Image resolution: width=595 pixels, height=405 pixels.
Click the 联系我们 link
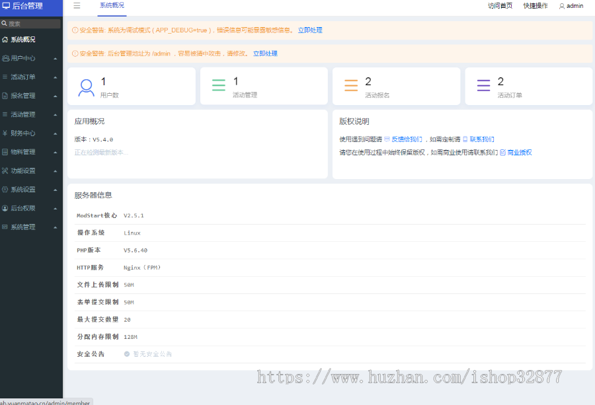(x=482, y=139)
